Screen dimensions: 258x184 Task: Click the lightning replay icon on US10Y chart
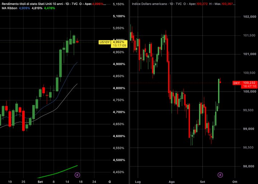pos(77,175)
